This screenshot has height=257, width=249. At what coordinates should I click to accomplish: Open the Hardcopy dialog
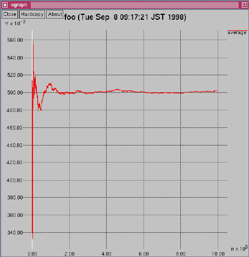[x=32, y=14]
